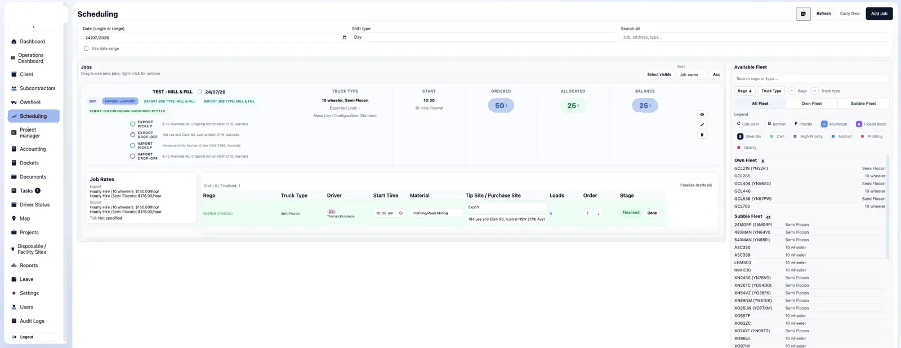Image resolution: width=901 pixels, height=348 pixels.
Task: Tick checkbox beside TEST - MILL & FILL
Action: coord(199,92)
